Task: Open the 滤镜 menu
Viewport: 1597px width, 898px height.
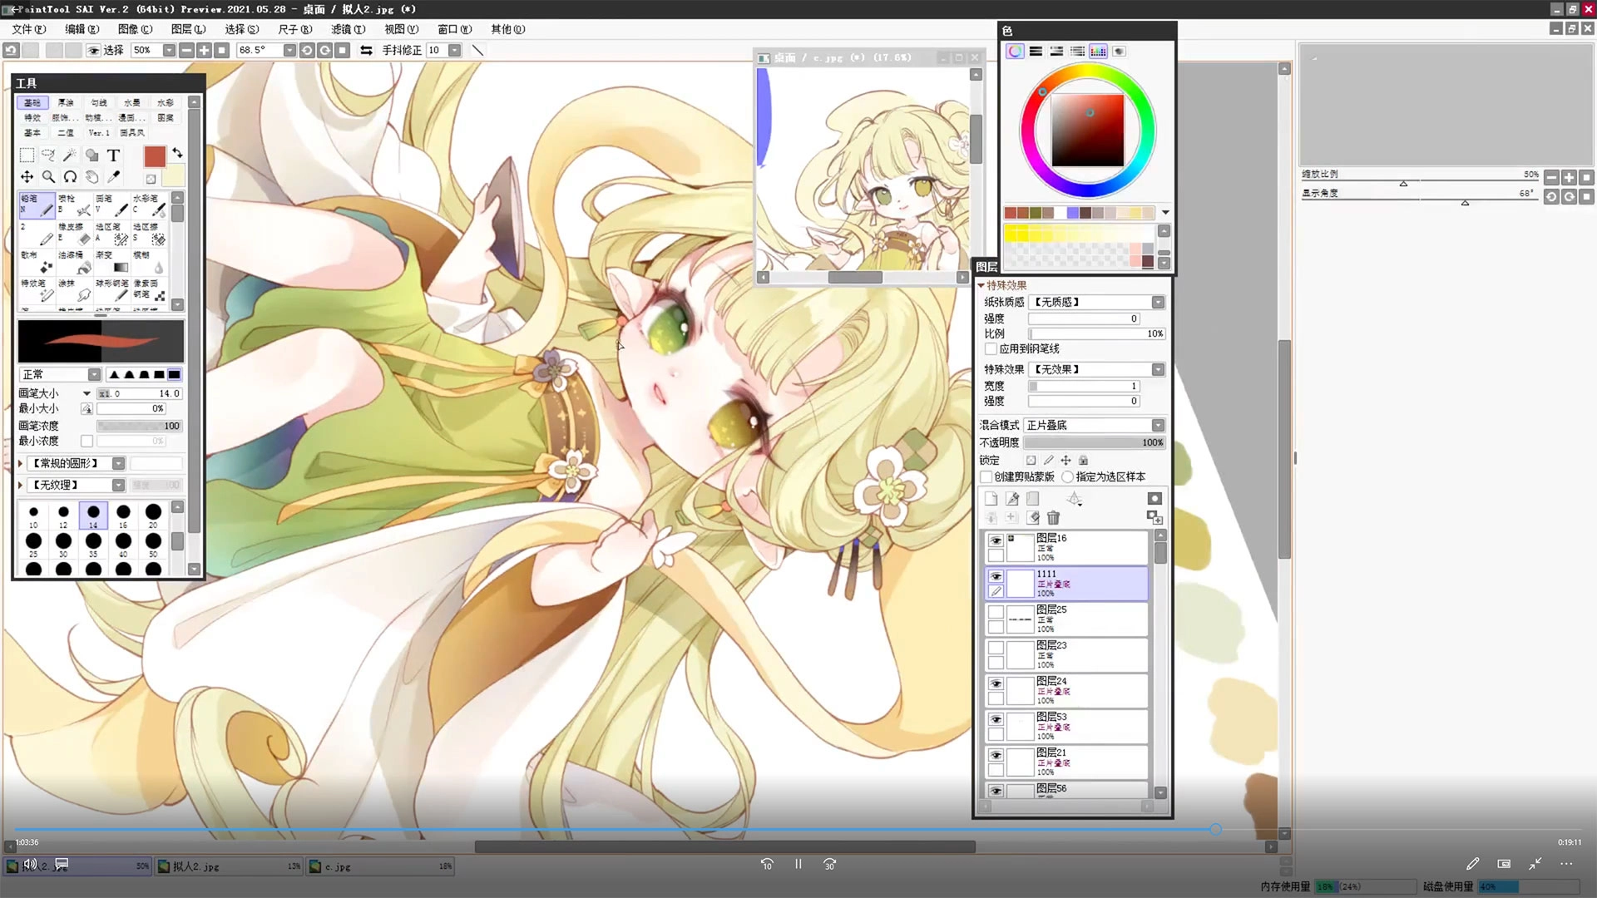Action: (348, 29)
